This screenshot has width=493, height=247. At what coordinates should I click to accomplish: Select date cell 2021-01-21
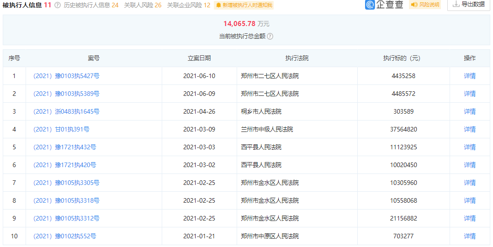pos(199,236)
